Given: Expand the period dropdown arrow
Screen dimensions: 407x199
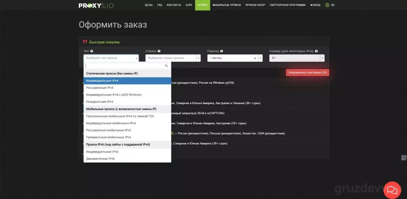Looking at the screenshot, I should (x=260, y=58).
